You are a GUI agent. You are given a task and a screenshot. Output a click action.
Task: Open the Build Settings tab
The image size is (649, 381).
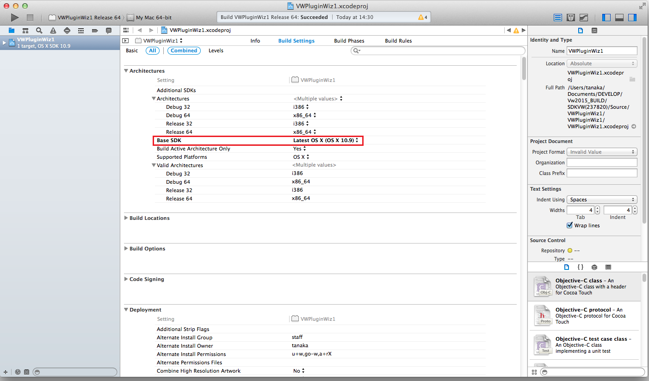click(x=297, y=41)
